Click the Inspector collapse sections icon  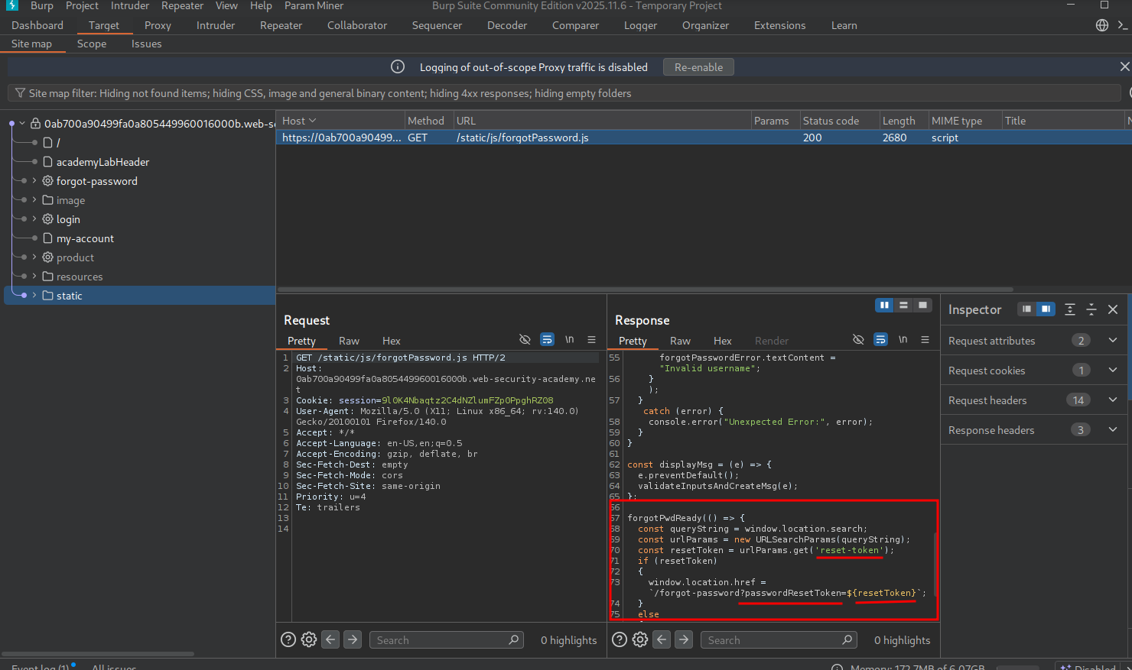coord(1091,309)
